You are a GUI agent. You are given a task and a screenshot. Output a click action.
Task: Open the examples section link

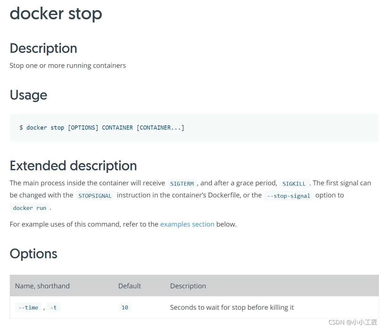(x=187, y=224)
